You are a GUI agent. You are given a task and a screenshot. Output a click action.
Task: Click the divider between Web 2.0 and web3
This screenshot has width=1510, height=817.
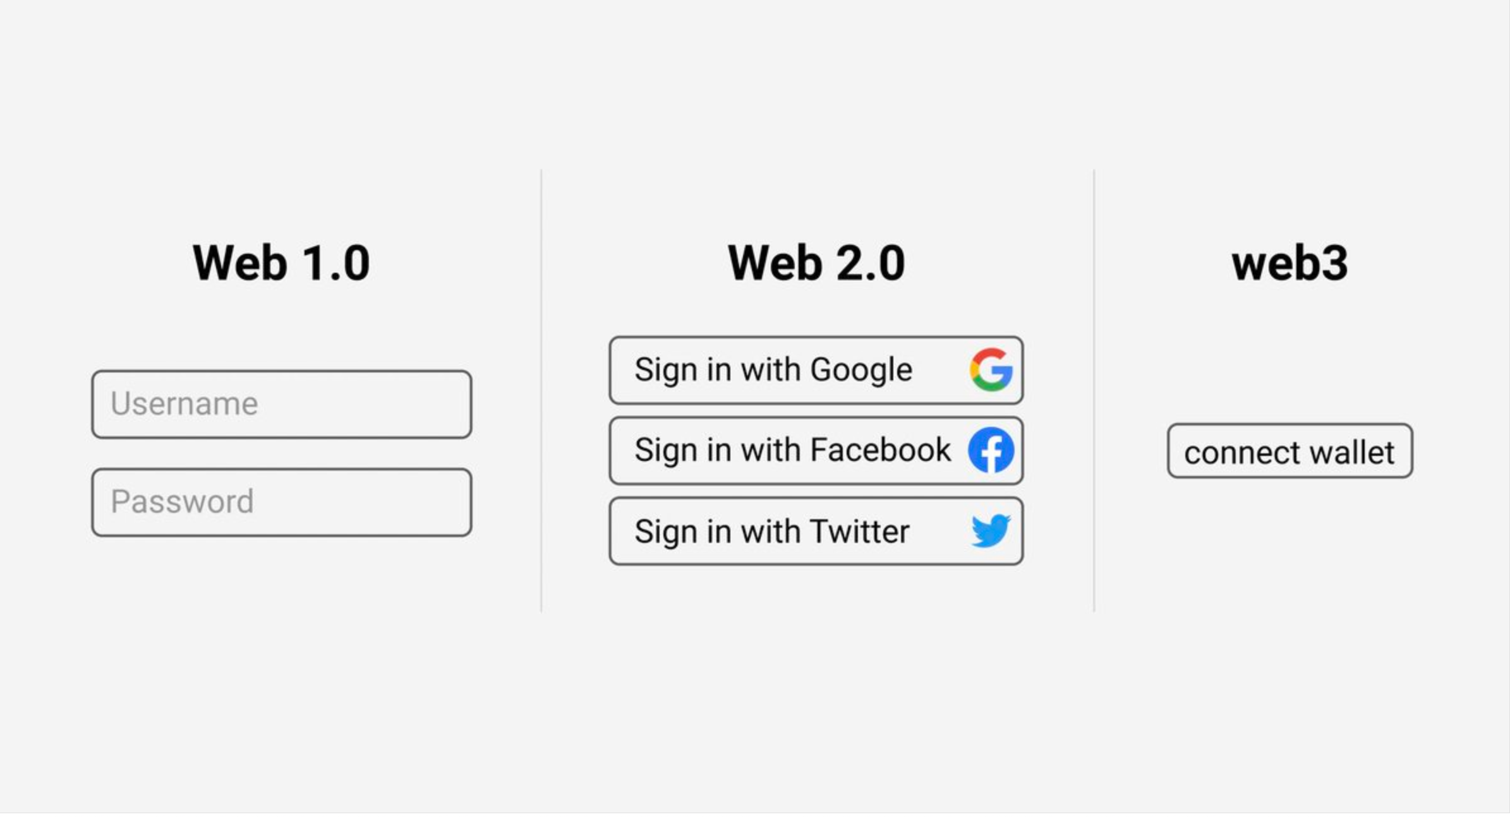point(1094,390)
